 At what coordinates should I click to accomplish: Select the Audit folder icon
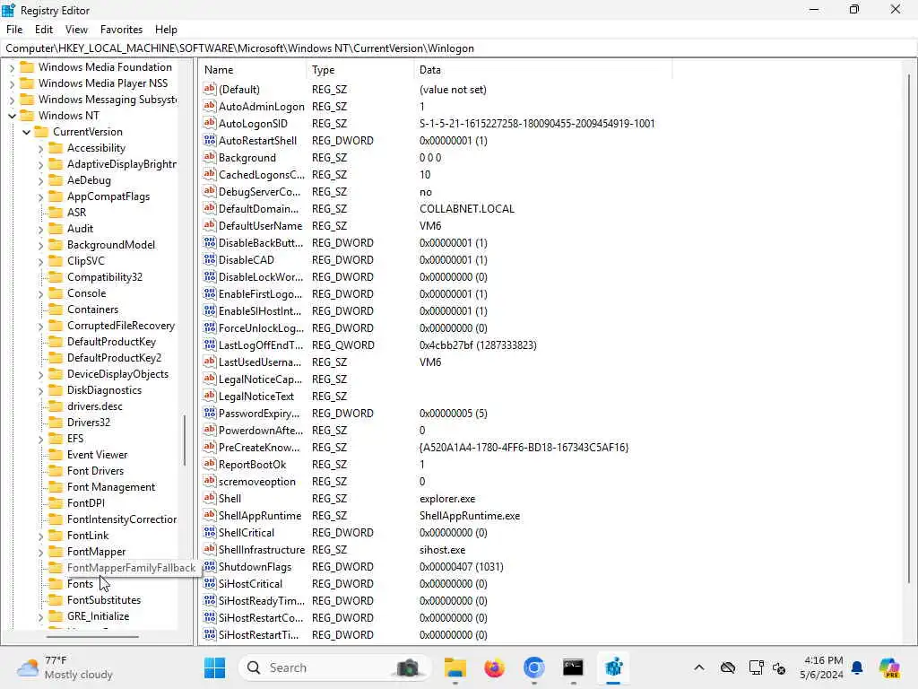(56, 229)
